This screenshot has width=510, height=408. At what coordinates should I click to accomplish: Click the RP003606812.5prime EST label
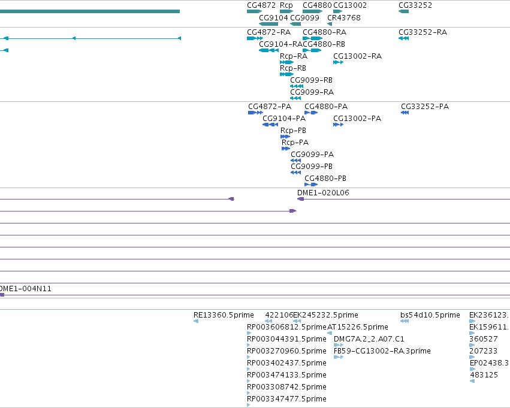click(x=287, y=327)
